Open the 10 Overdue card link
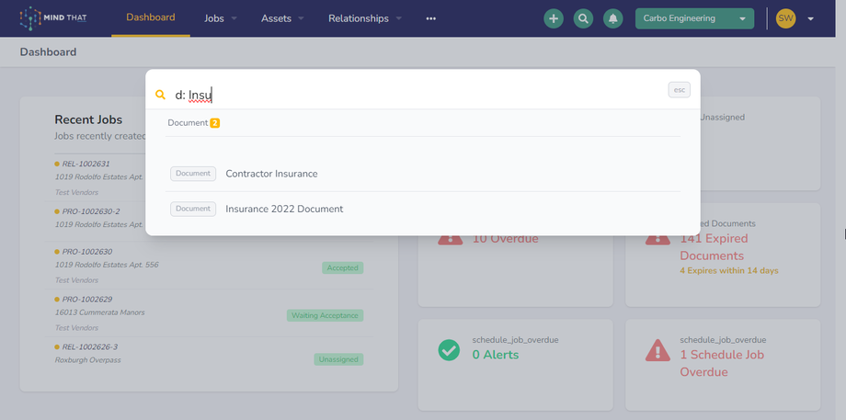This screenshot has height=420, width=846. (x=505, y=238)
